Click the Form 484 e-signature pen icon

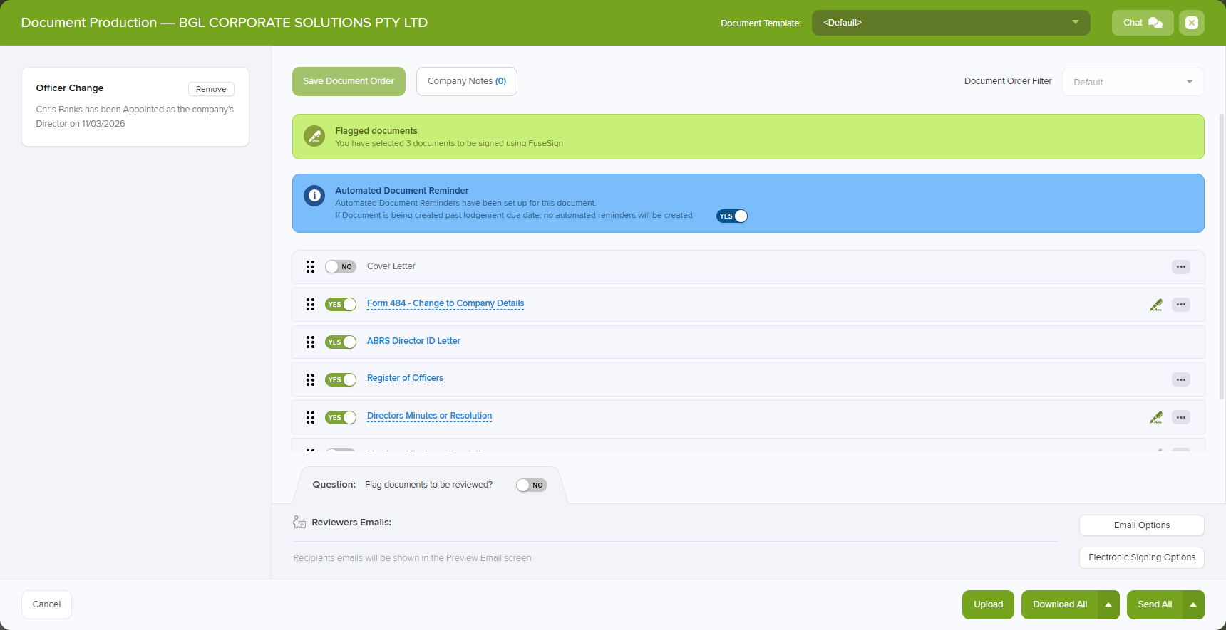1156,305
